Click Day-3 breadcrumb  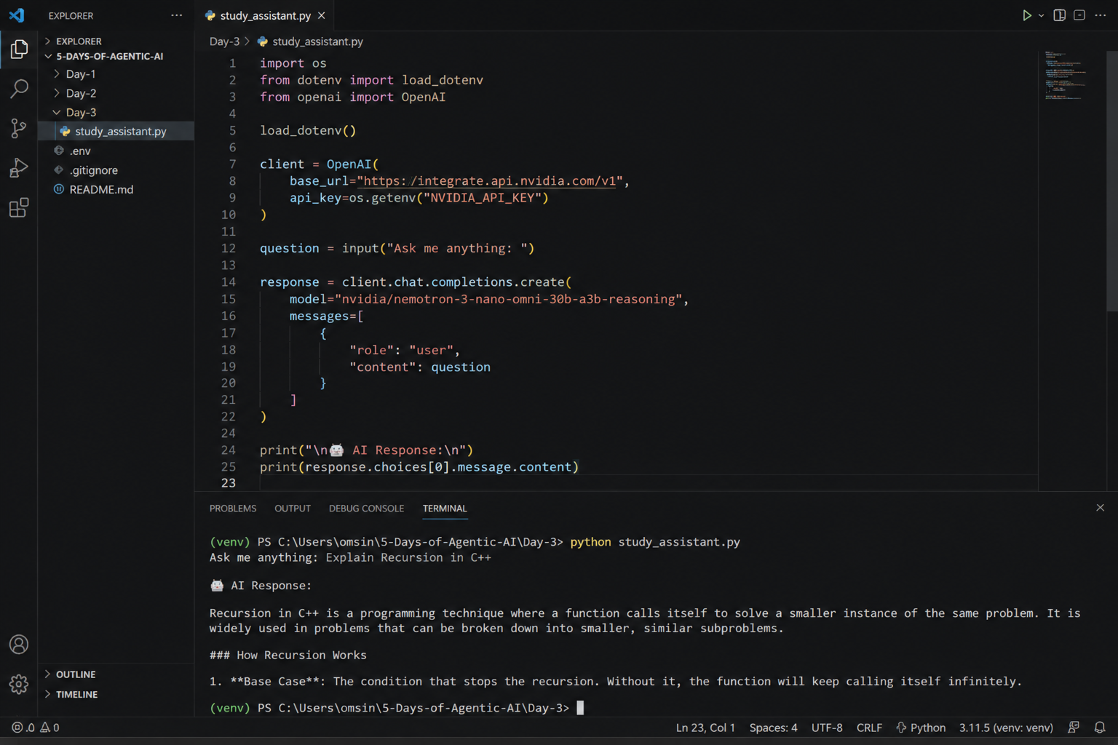[224, 41]
